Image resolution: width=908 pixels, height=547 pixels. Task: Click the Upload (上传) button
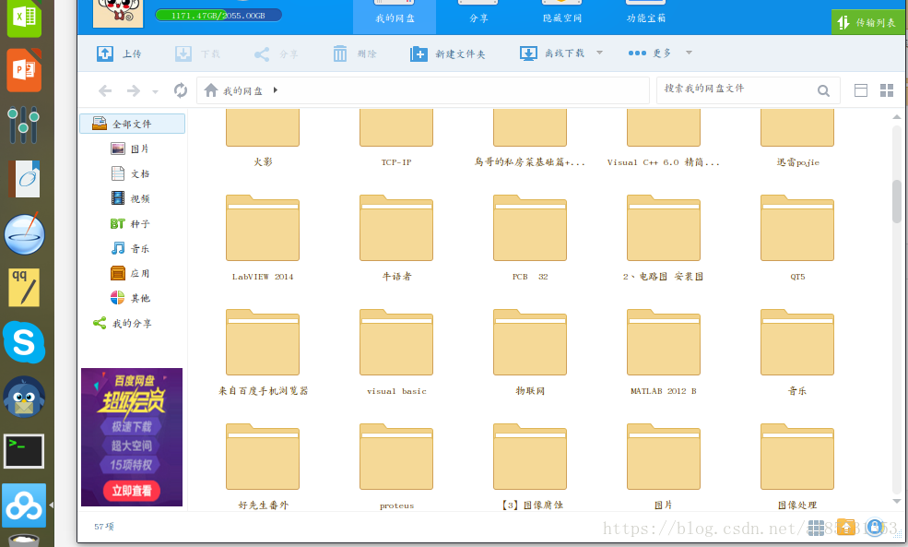pyautogui.click(x=119, y=54)
